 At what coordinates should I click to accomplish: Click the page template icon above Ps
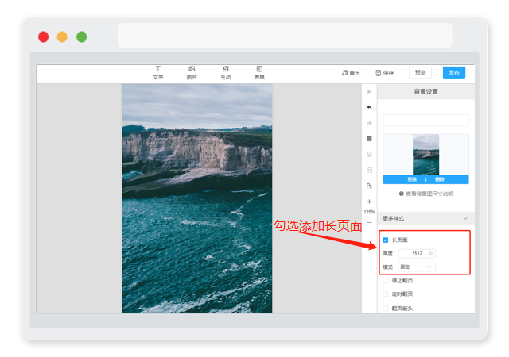[369, 170]
